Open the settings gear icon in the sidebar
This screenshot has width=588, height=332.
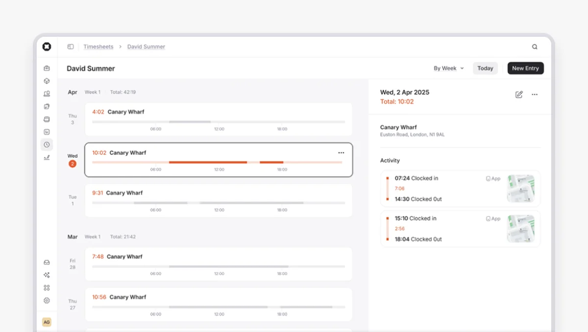(47, 301)
